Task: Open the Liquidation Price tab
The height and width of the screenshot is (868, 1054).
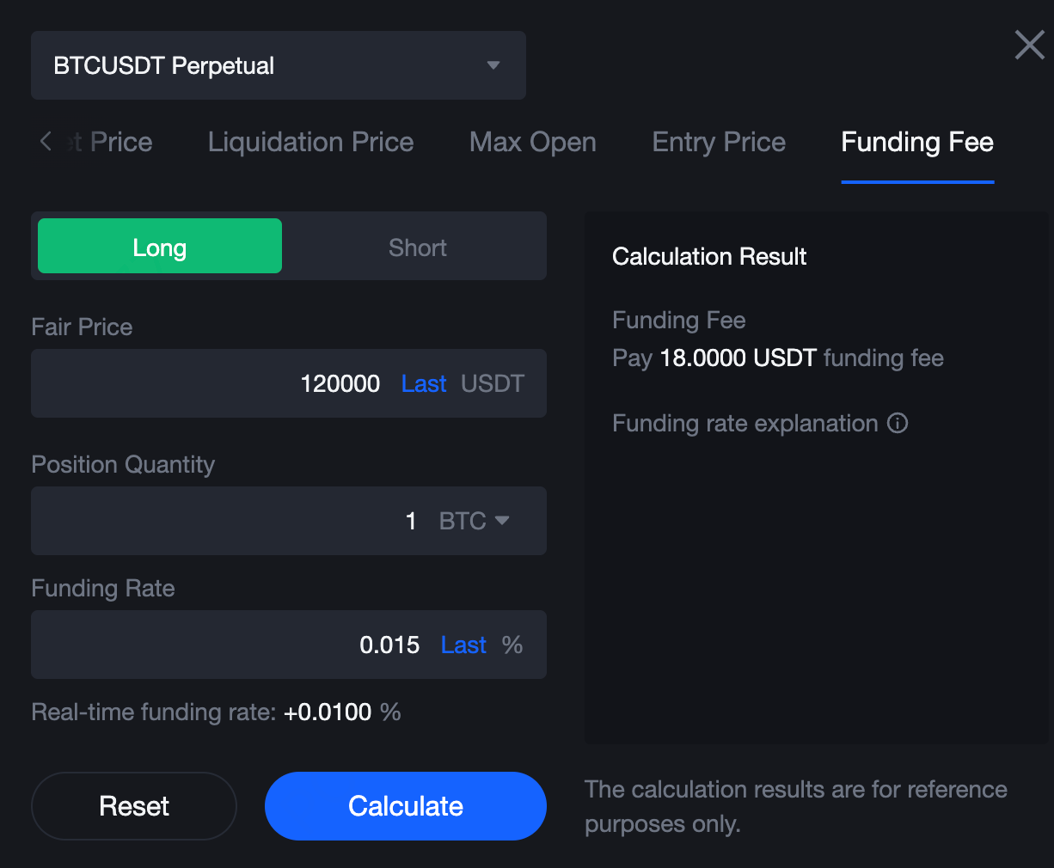Action: tap(310, 142)
